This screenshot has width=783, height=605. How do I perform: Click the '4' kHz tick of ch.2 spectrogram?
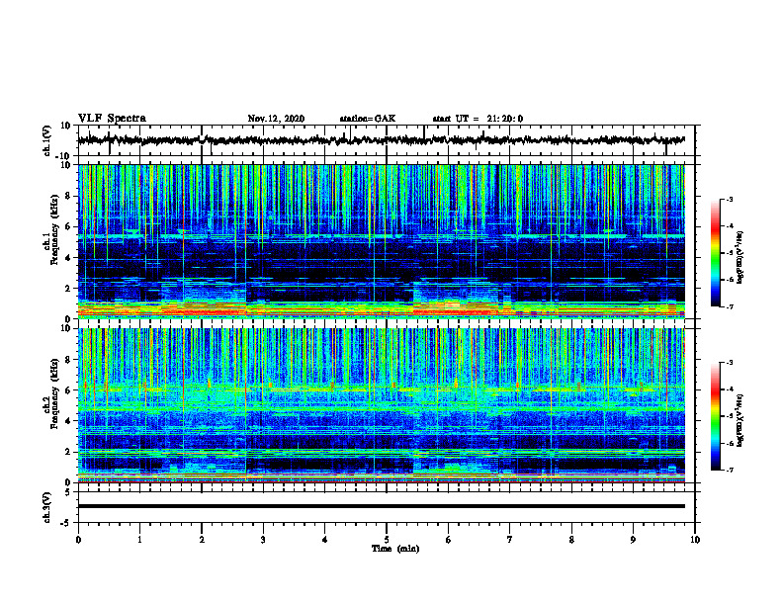(x=69, y=421)
